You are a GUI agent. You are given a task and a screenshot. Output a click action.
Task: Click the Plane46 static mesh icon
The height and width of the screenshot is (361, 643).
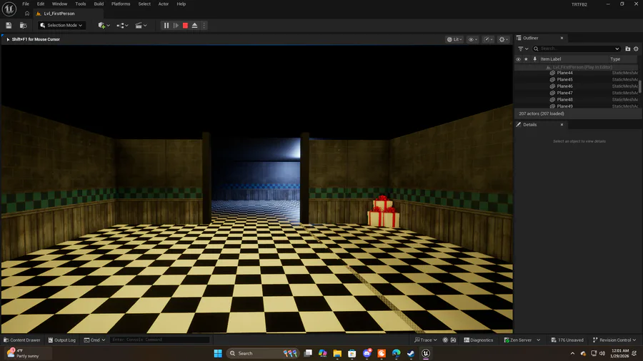click(x=552, y=86)
